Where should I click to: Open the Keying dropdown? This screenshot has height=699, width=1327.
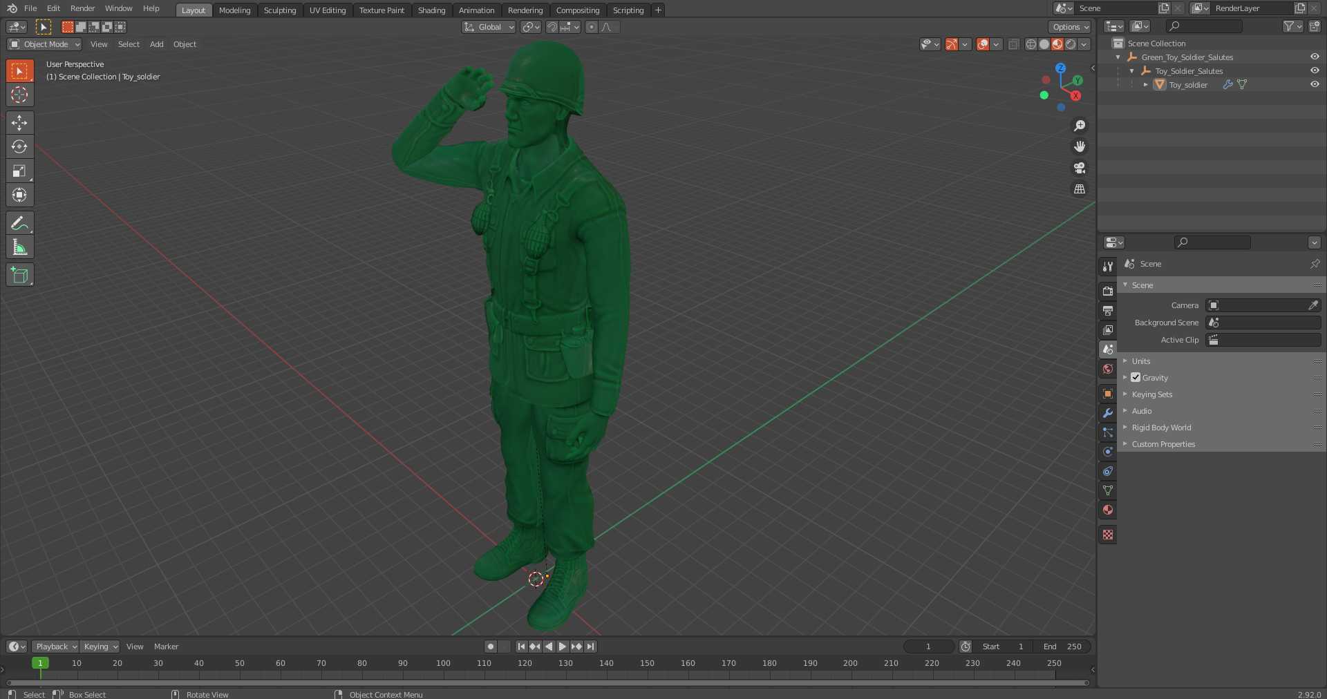click(100, 647)
